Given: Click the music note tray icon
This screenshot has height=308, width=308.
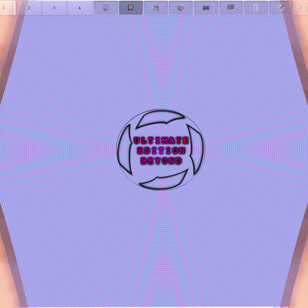Looking at the screenshot, I should [x=299, y=8].
